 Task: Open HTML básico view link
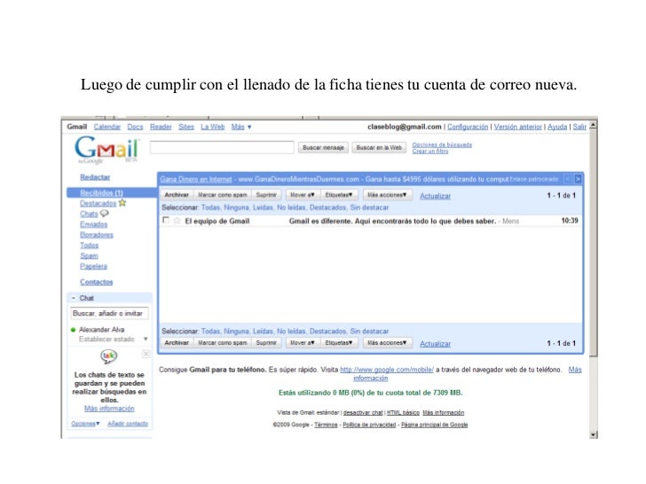coord(403,412)
